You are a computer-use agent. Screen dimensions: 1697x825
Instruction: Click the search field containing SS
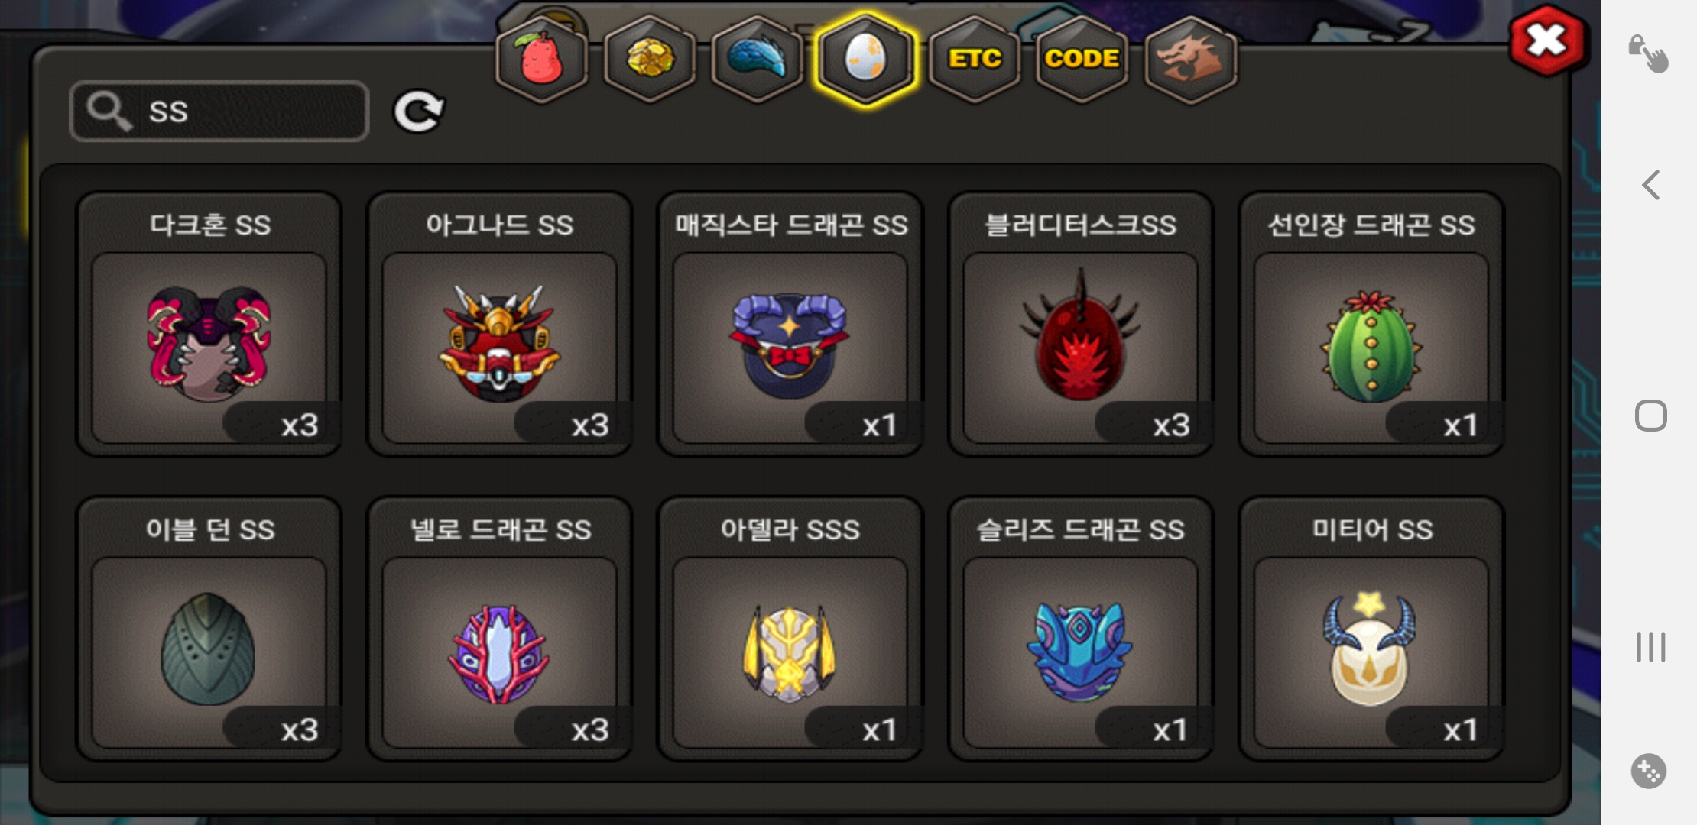pyautogui.click(x=219, y=112)
